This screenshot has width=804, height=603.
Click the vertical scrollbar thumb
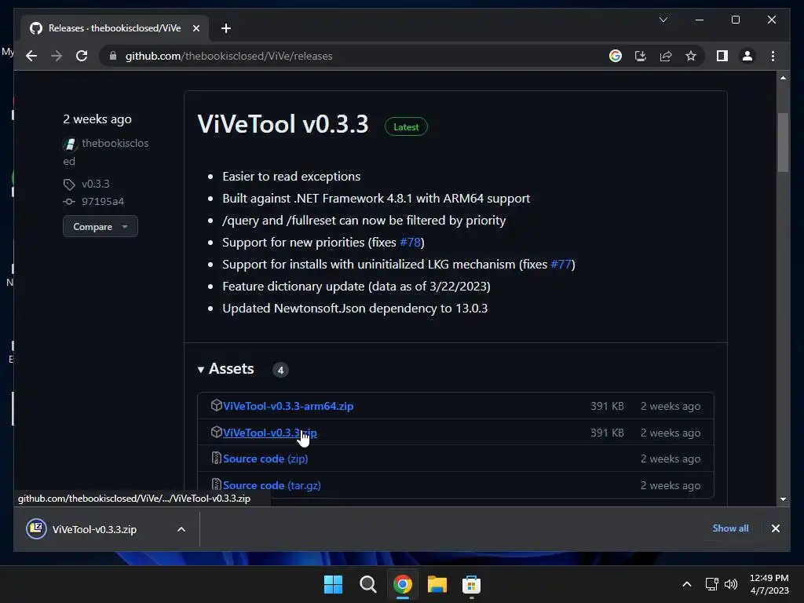tap(783, 143)
